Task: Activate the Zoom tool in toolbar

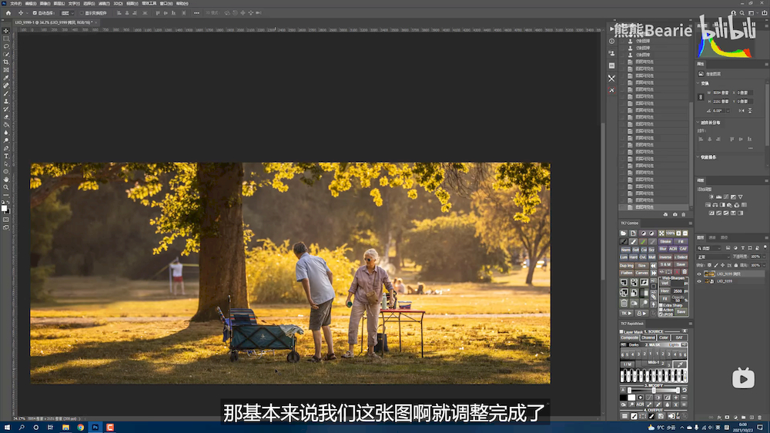Action: (x=6, y=187)
